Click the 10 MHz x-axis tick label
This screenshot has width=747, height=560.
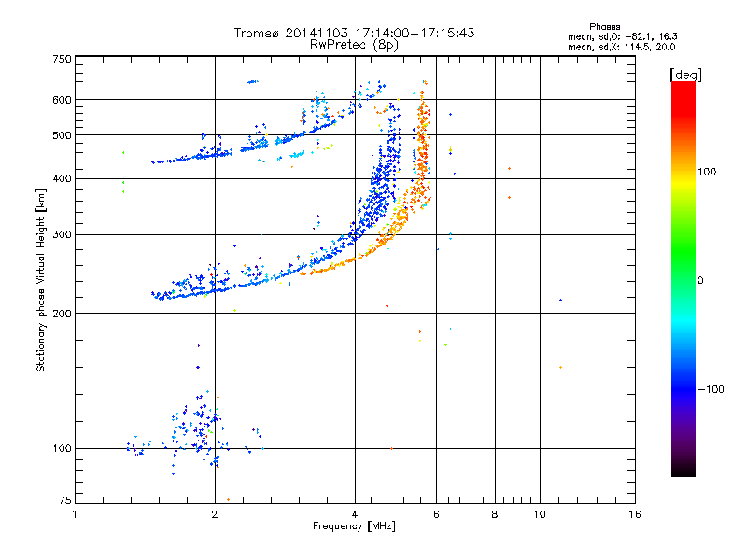tap(540, 514)
